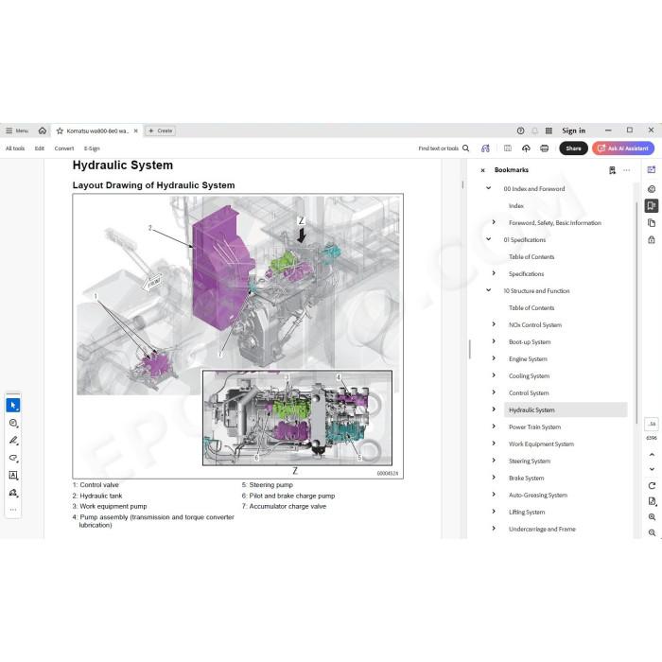
Task: Open the Index bookmark
Action: click(x=516, y=206)
